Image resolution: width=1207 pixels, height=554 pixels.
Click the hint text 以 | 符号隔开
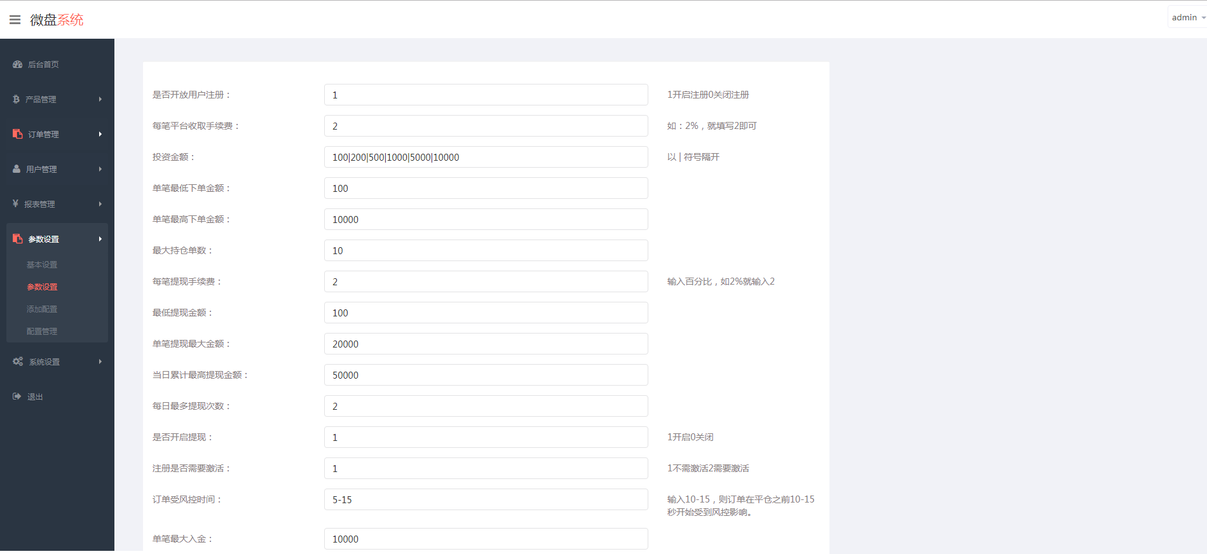693,157
